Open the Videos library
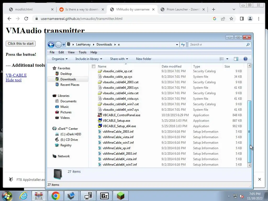This screenshot has width=268, height=201. point(65,118)
